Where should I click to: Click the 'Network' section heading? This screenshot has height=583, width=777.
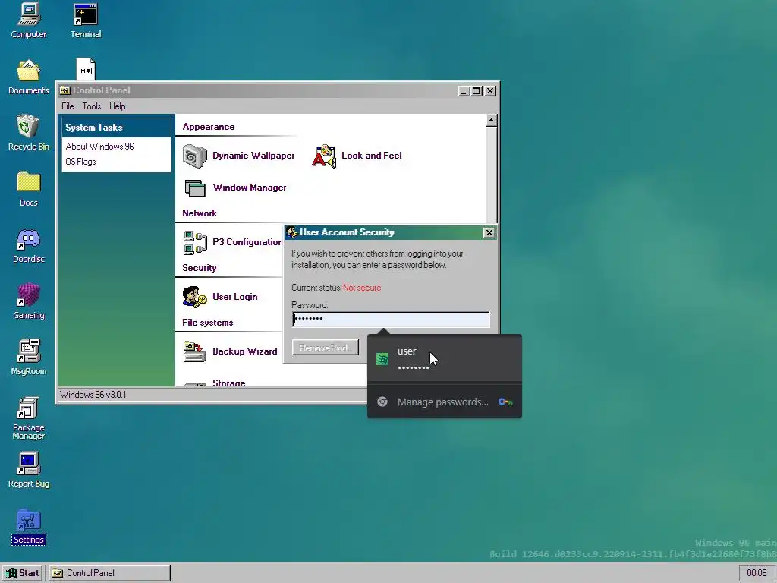pos(200,213)
